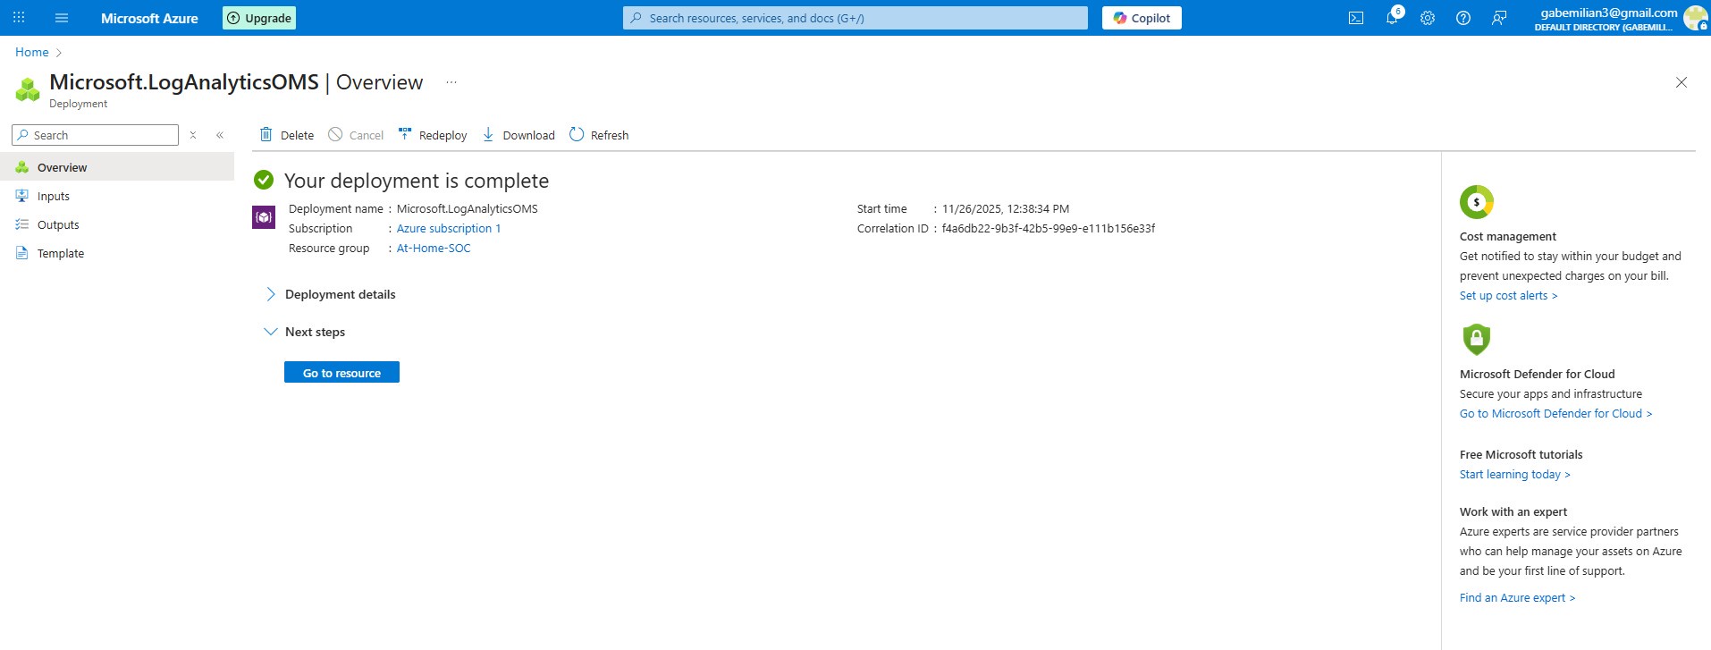Screen dimensions: 1711x650
Task: Click the Microsoft Azure home label
Action: (x=149, y=18)
